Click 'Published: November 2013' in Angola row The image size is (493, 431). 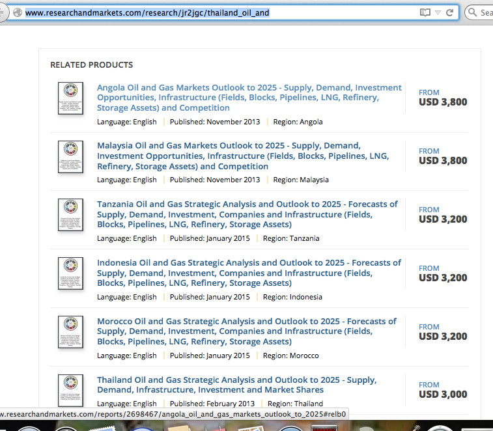(215, 122)
